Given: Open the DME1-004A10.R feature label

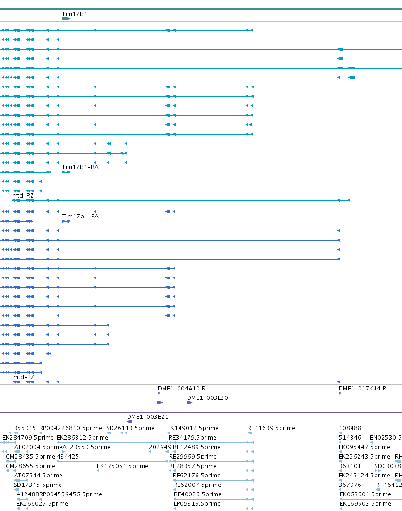Looking at the screenshot, I should click(181, 389).
